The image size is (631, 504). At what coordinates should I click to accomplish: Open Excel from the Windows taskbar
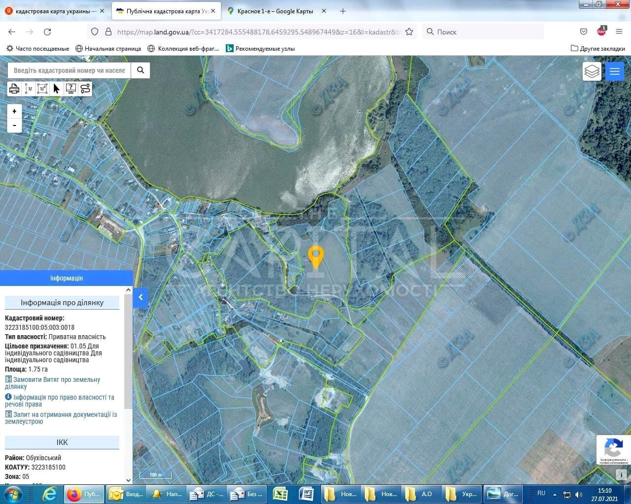[280, 494]
